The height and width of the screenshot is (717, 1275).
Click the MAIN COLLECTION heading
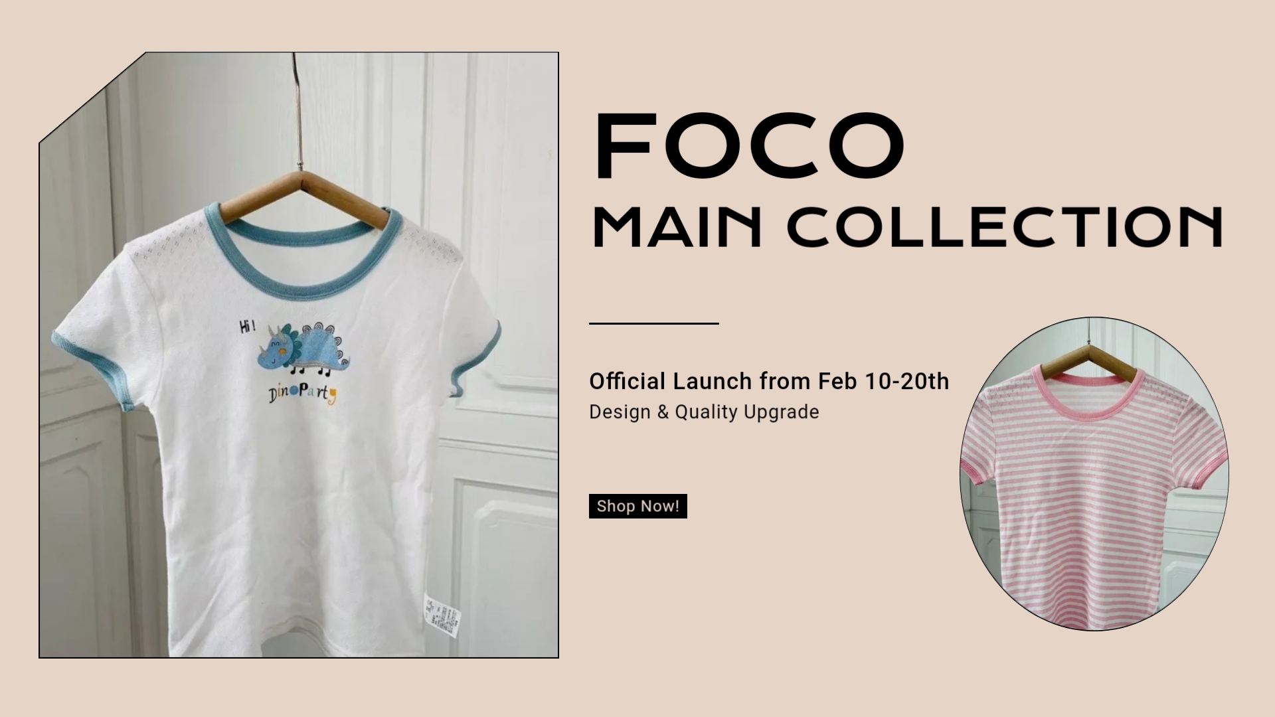pyautogui.click(x=907, y=226)
